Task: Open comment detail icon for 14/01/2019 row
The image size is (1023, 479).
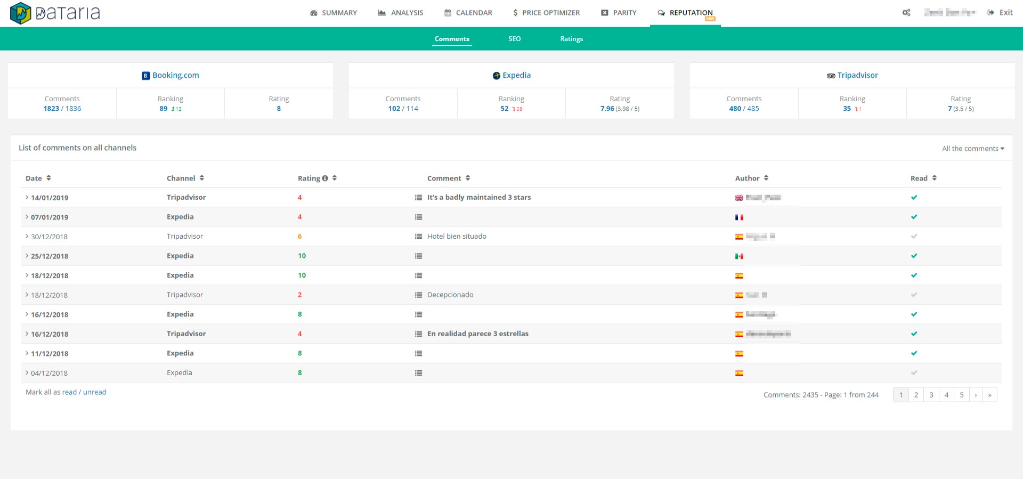Action: pos(419,198)
